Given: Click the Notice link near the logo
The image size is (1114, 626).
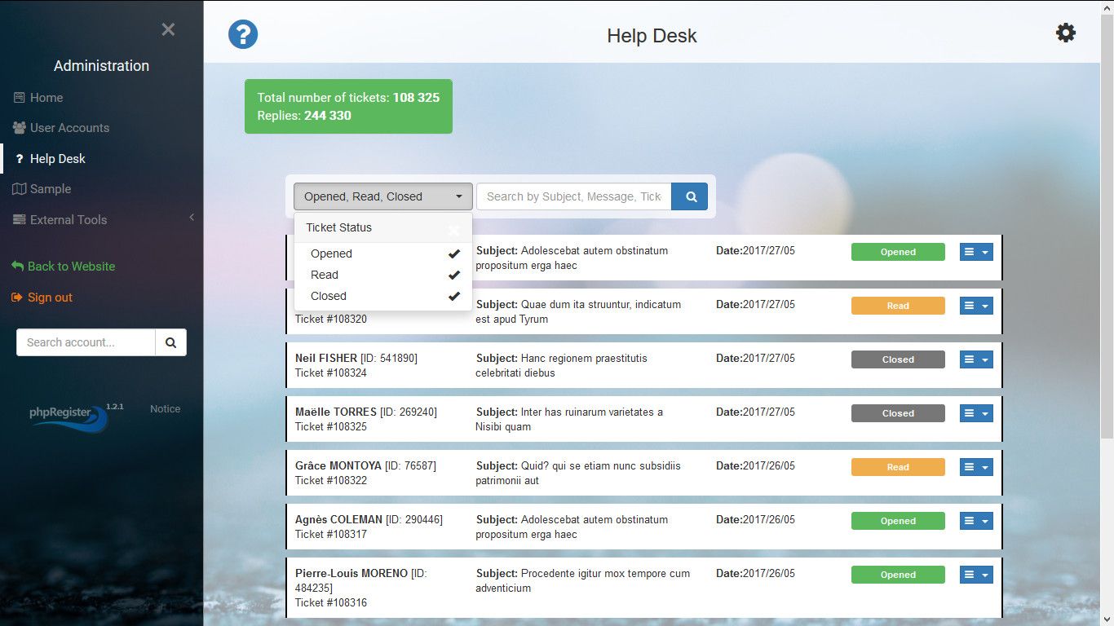Looking at the screenshot, I should coord(166,409).
